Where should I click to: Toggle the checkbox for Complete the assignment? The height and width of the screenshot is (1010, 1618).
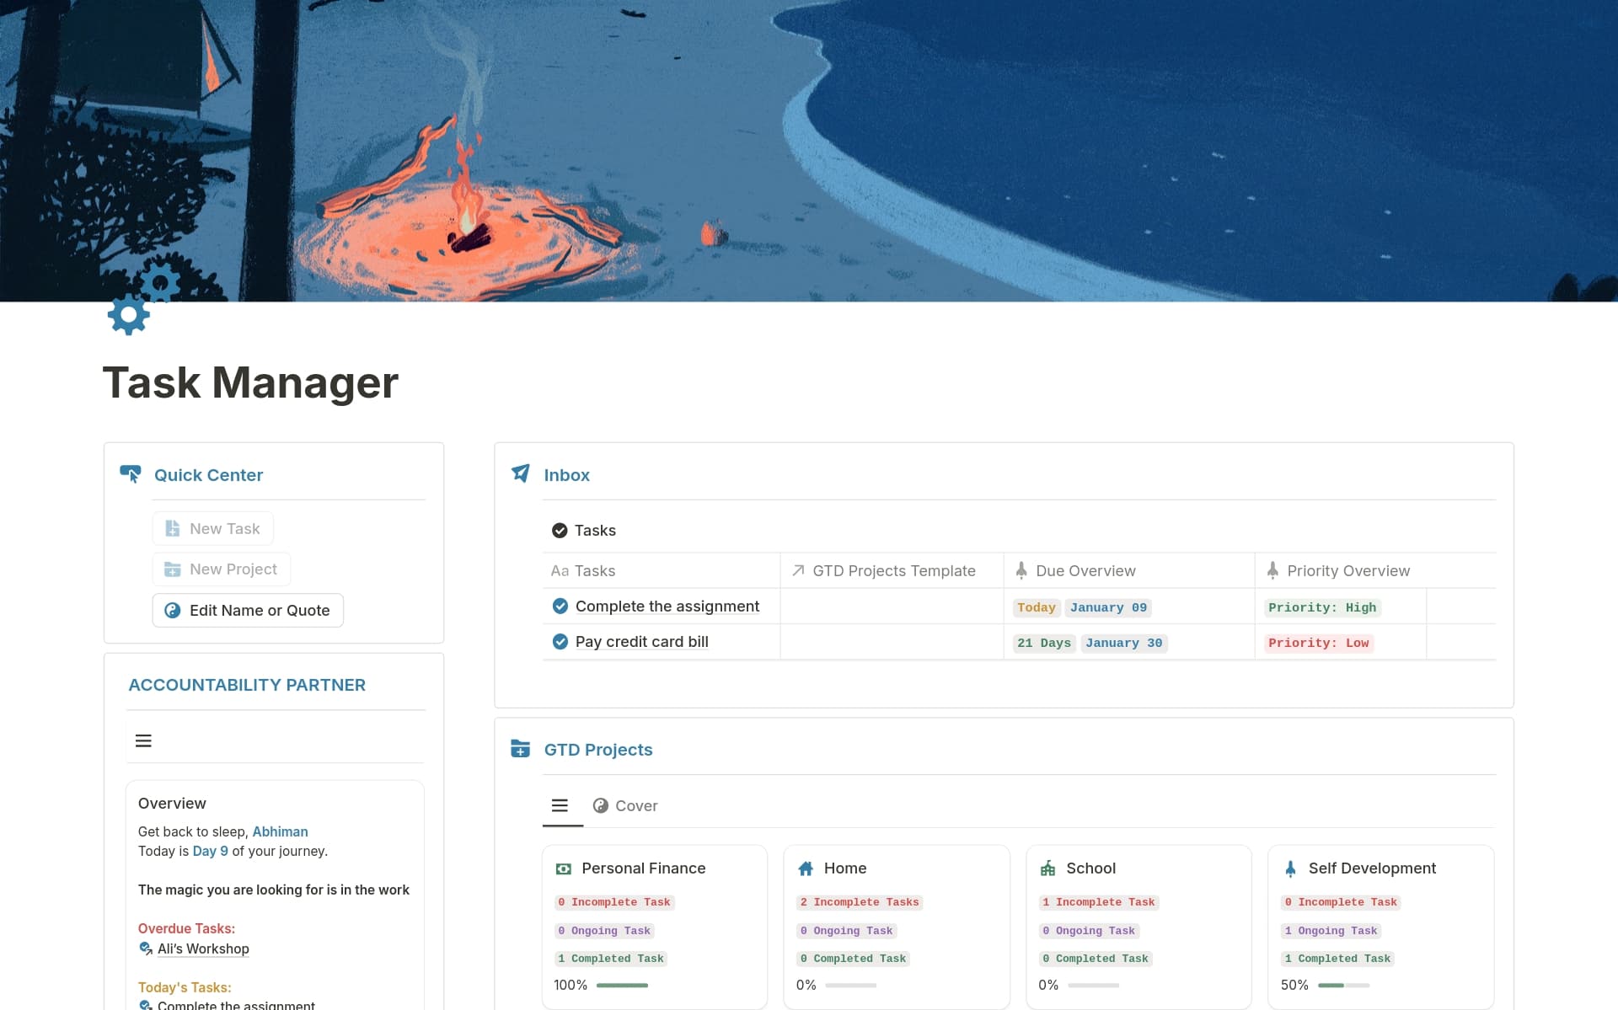pyautogui.click(x=560, y=606)
